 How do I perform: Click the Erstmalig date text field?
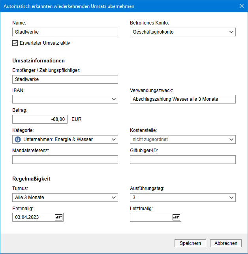point(33,217)
